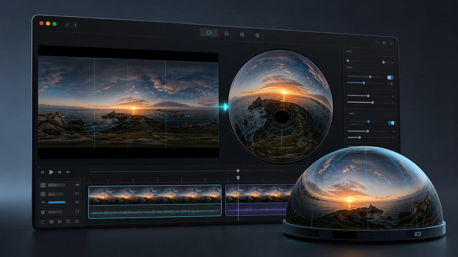Select the highlighted single-view tab in the top toolbar
Viewport: 458px width, 257px height.
pos(209,33)
